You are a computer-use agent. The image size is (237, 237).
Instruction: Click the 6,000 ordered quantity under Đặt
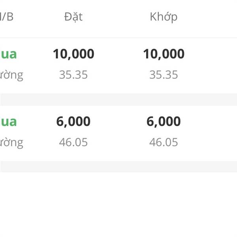click(73, 122)
